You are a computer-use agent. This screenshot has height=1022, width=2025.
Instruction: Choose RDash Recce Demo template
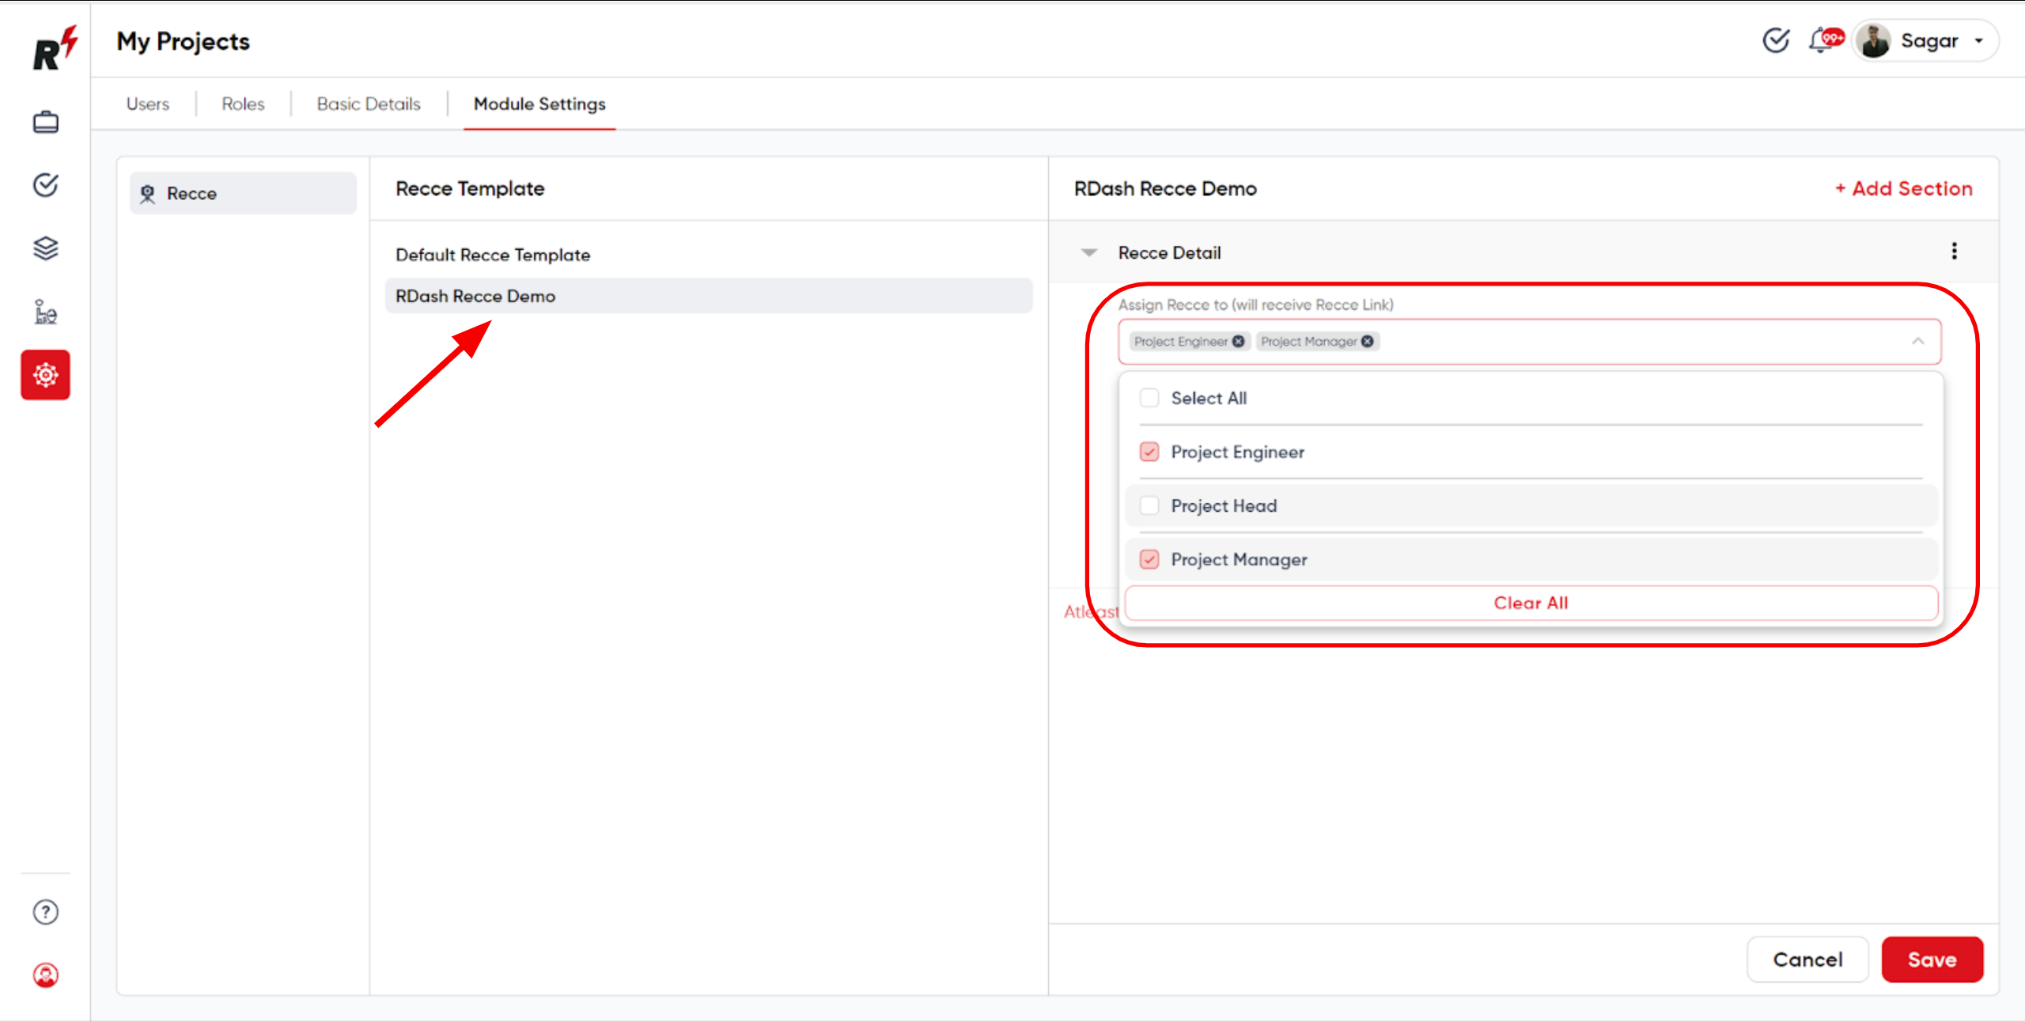(x=709, y=296)
